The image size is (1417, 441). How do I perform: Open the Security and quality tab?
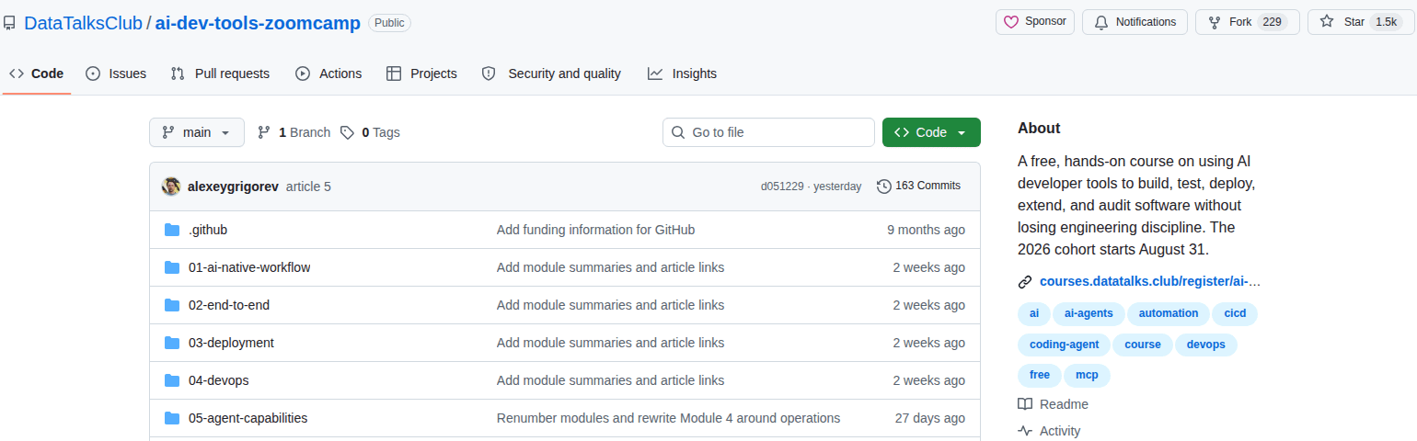(x=551, y=73)
